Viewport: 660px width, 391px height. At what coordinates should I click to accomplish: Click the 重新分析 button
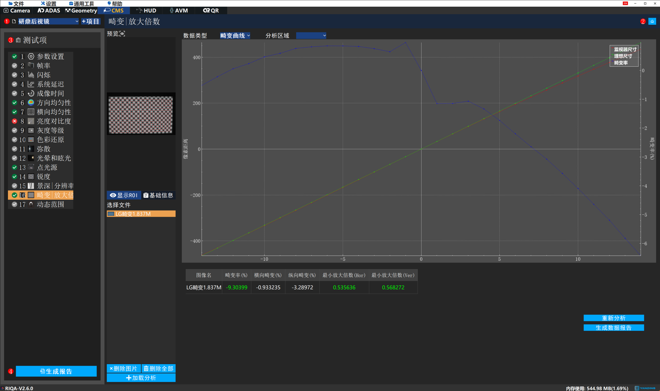[613, 318]
